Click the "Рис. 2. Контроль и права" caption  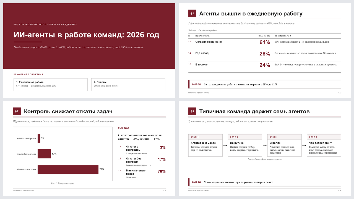(63, 183)
